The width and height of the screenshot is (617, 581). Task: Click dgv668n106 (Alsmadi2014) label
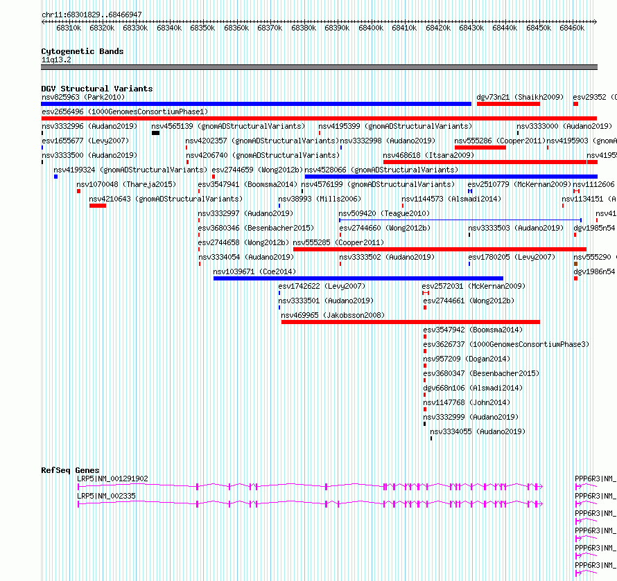point(473,388)
